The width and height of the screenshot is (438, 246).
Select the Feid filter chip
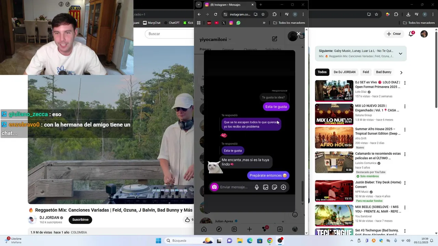(x=366, y=72)
